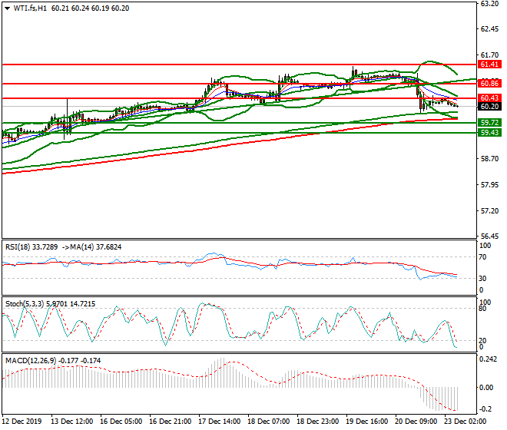Open the chart dropdown triangle beside WTI.fs
The height and width of the screenshot is (430, 507).
pos(7,8)
